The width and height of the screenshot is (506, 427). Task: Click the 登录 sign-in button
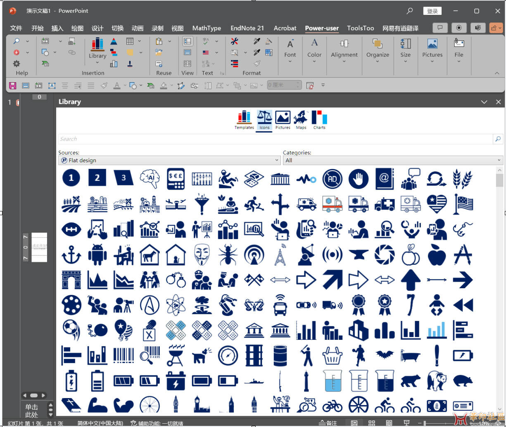click(x=432, y=11)
